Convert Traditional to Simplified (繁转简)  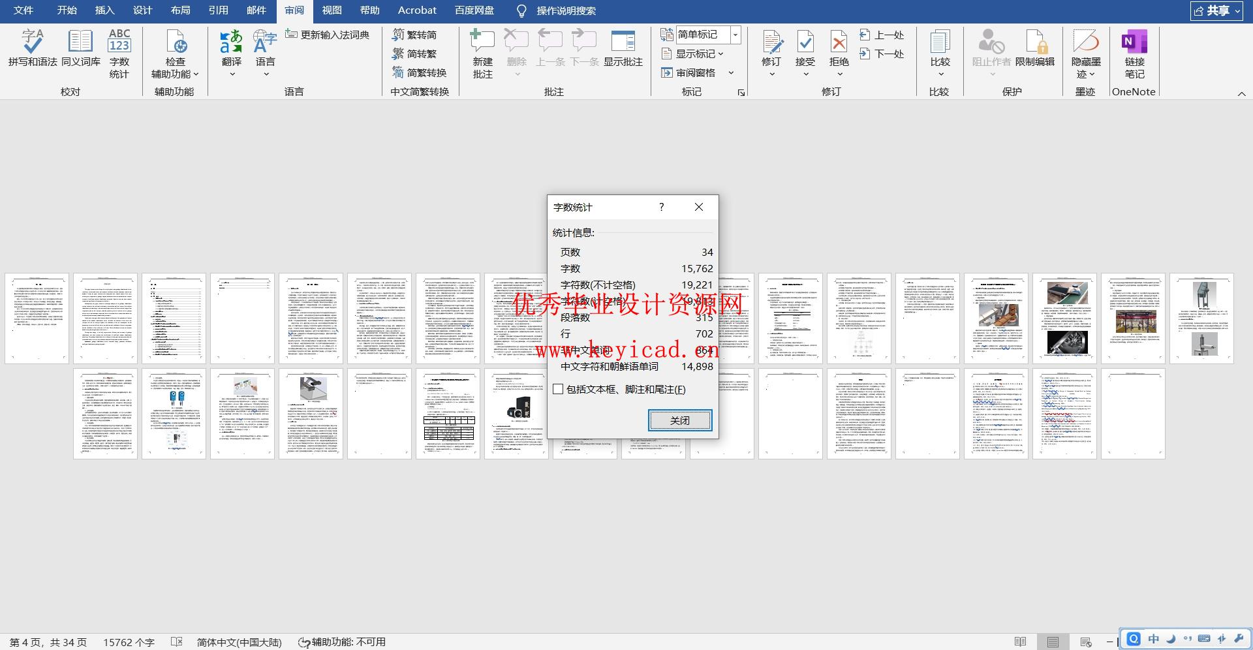click(414, 35)
